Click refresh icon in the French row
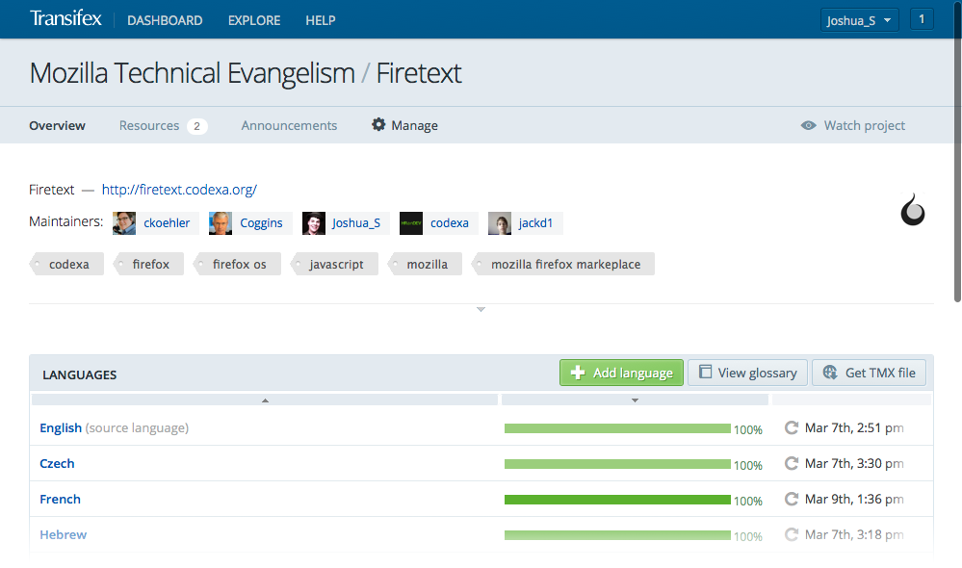 point(792,499)
